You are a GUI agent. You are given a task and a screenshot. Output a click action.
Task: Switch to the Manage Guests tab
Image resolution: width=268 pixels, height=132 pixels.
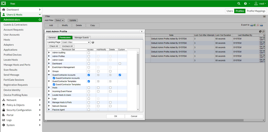82,38
